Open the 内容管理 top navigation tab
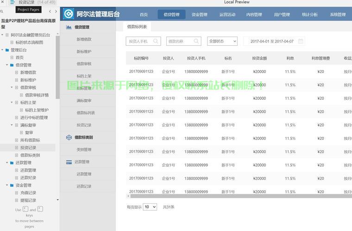The image size is (352, 231). (x=254, y=14)
